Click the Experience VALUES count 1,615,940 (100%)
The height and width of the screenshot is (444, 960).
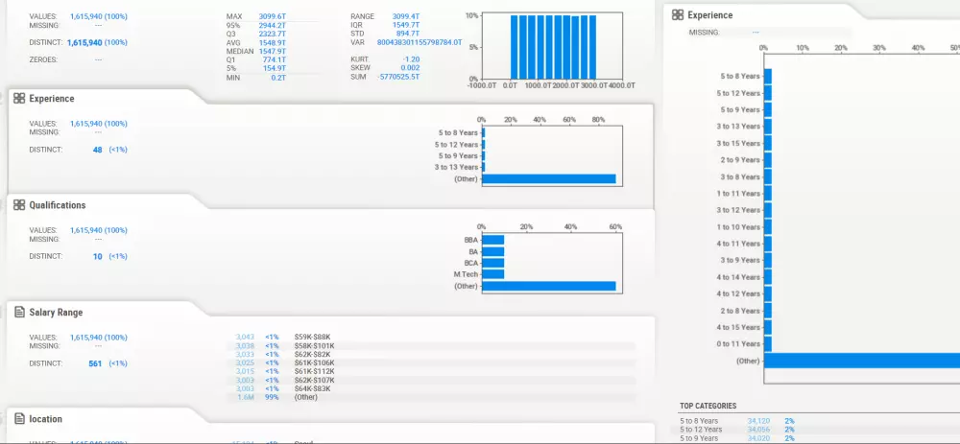99,124
